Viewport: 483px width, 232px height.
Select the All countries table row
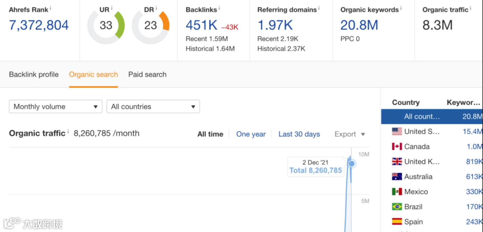click(x=432, y=117)
